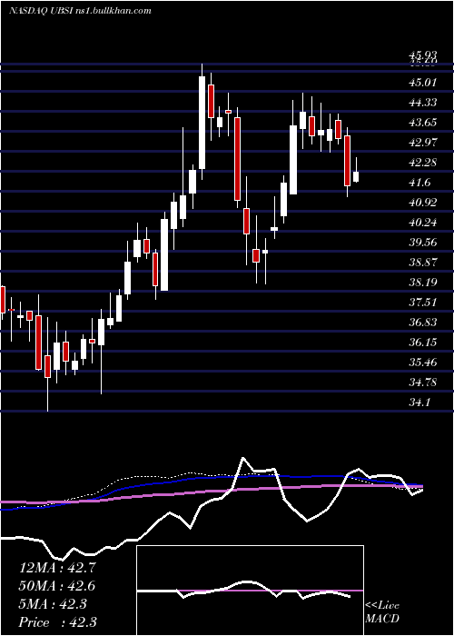Click the 41.6 price axis label
The width and height of the screenshot is (454, 636).
(419, 183)
